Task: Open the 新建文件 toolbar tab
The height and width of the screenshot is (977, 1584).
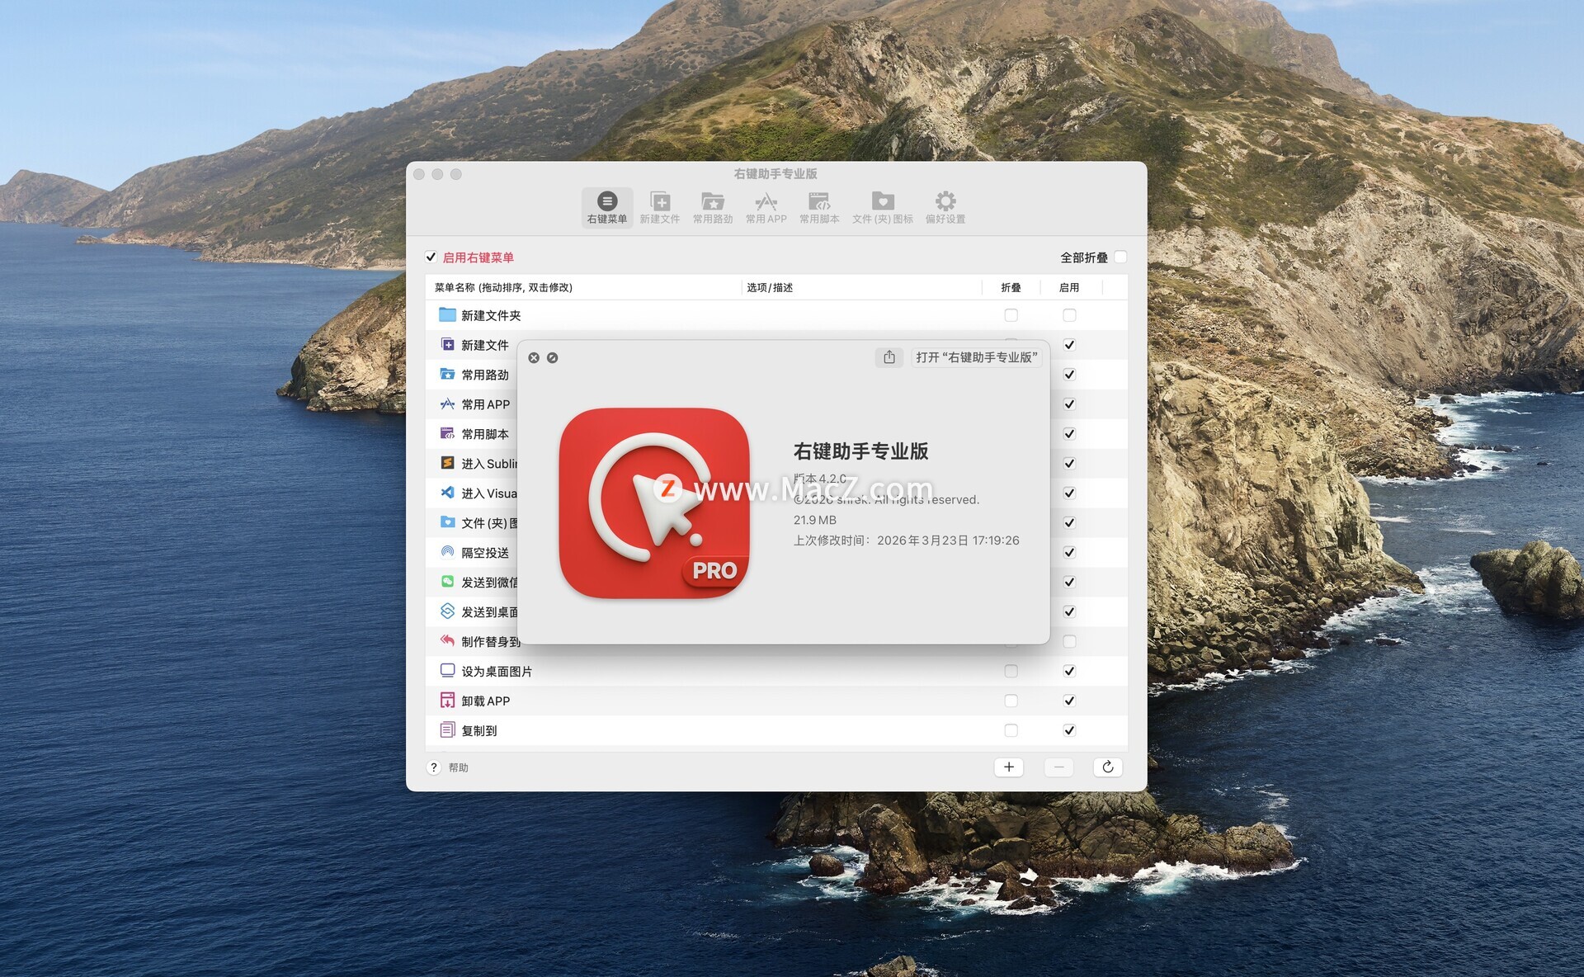Action: (659, 206)
